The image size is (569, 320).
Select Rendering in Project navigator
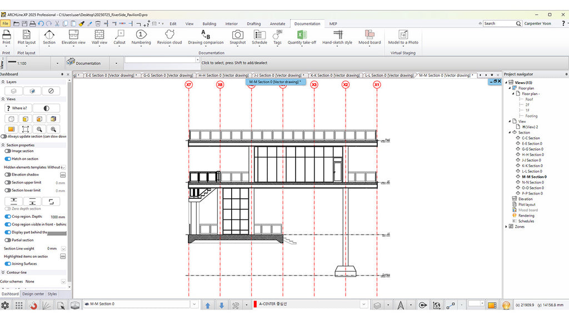click(526, 216)
